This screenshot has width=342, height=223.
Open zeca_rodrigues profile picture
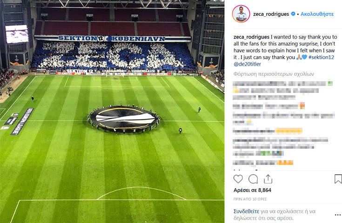pyautogui.click(x=241, y=14)
